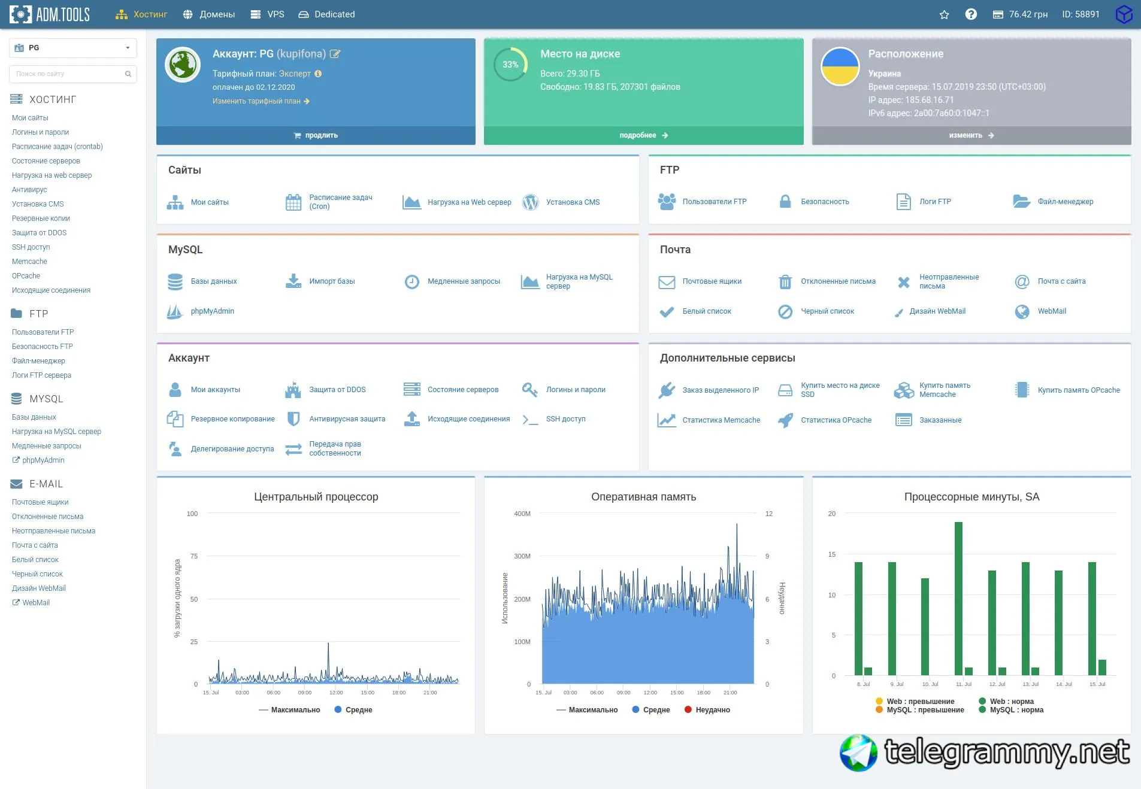Toggle the Максимально series in CPU chart legend

point(289,710)
